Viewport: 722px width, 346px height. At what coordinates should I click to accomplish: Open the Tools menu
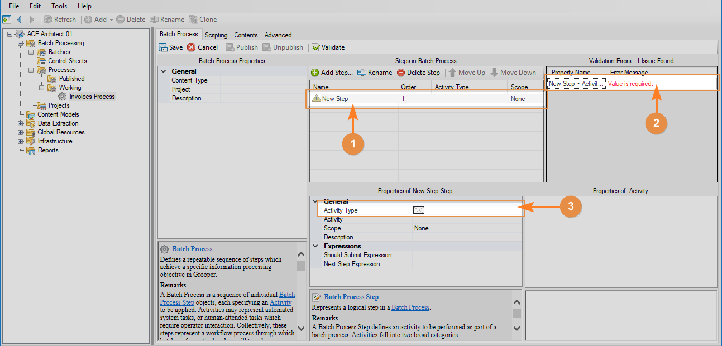[x=59, y=6]
